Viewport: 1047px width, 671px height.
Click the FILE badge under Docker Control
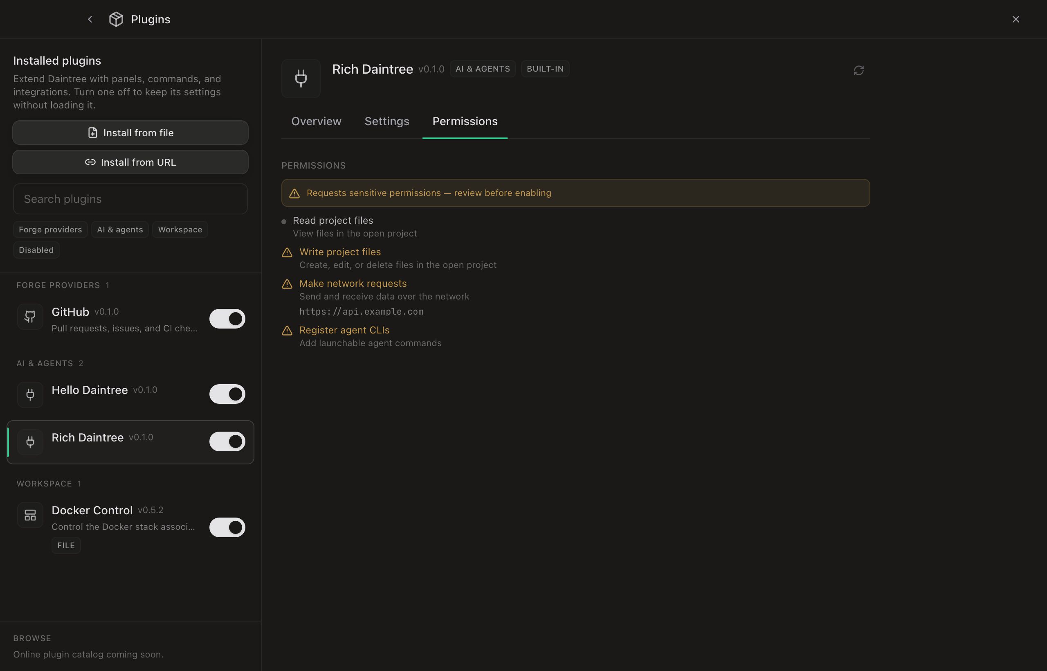pos(66,545)
